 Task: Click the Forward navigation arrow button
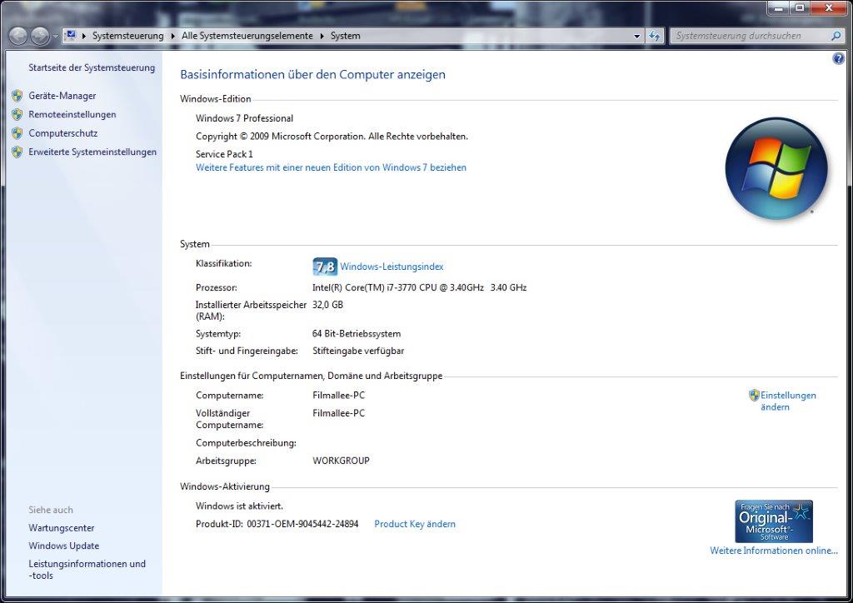click(40, 36)
